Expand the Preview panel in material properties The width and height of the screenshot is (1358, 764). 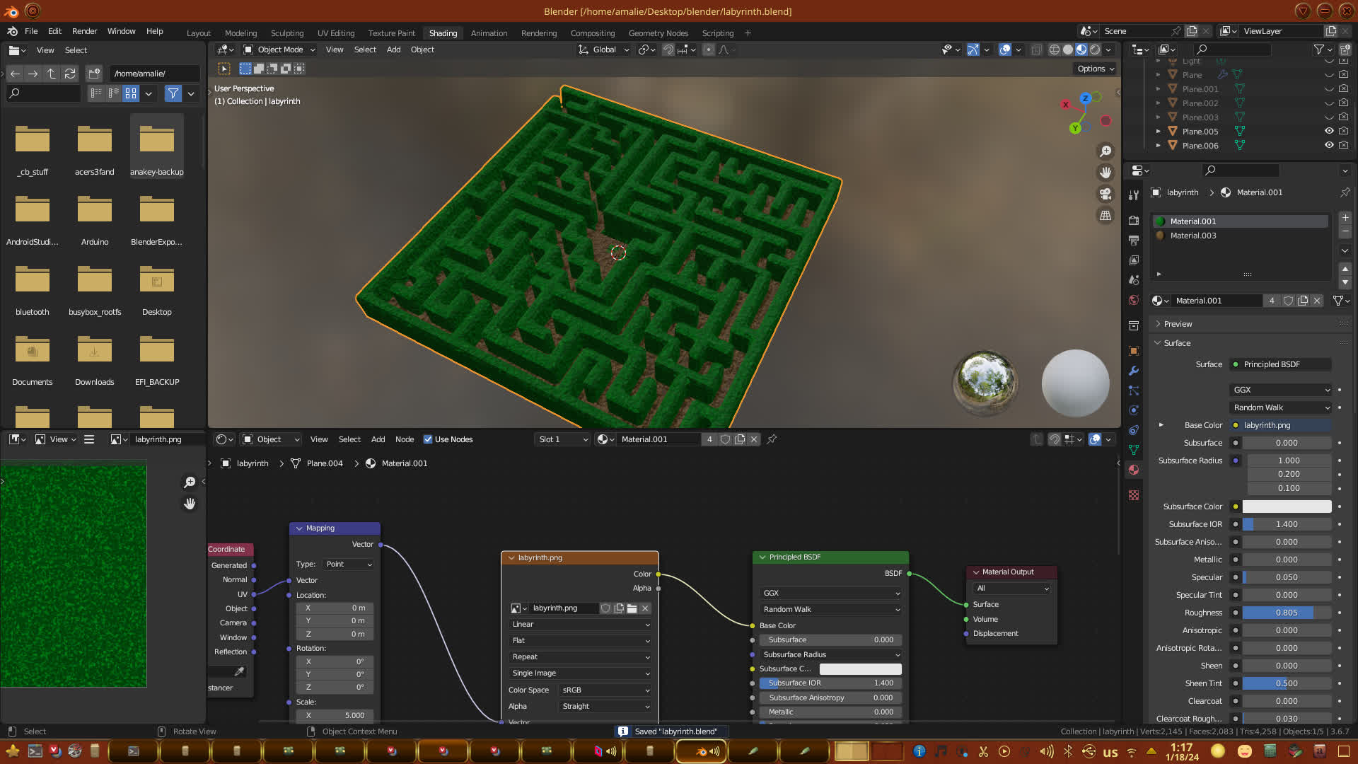pos(1178,324)
